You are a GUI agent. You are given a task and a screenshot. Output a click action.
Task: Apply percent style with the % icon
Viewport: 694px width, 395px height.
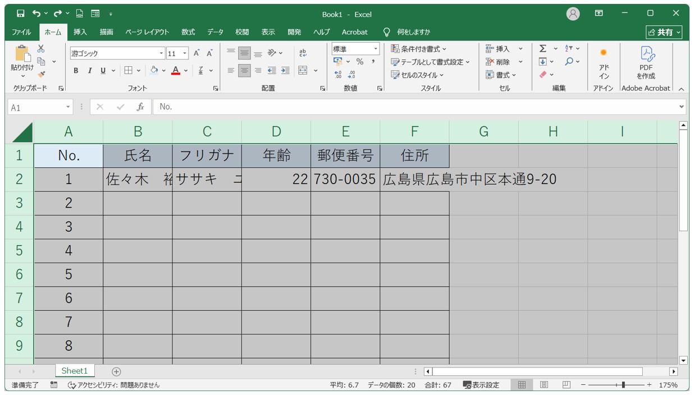tap(359, 62)
